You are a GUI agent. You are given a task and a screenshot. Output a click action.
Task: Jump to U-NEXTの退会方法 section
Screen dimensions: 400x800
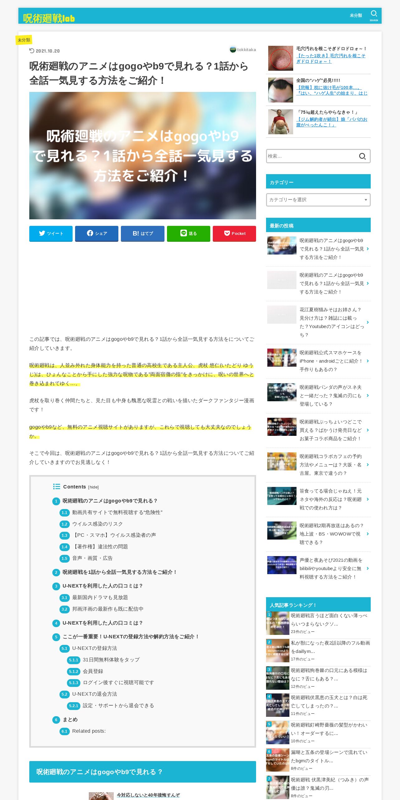tap(95, 694)
